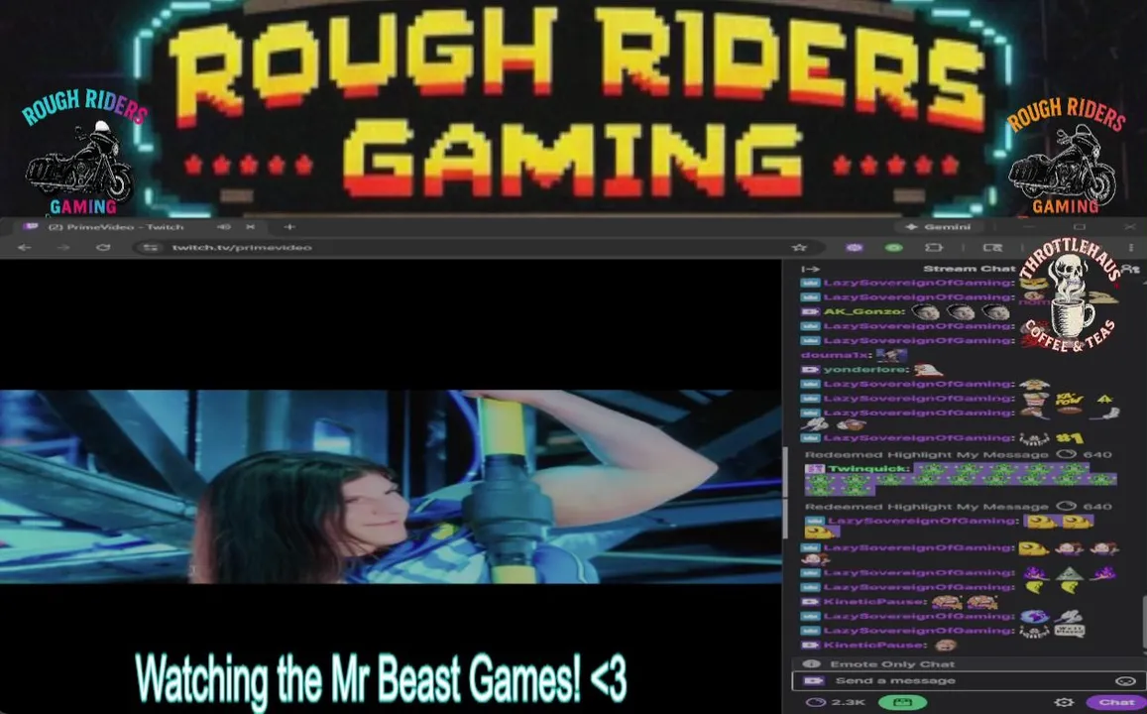Viewport: 1147px width, 714px height.
Task: Open the emote picker smiley icon
Action: click(x=1126, y=681)
